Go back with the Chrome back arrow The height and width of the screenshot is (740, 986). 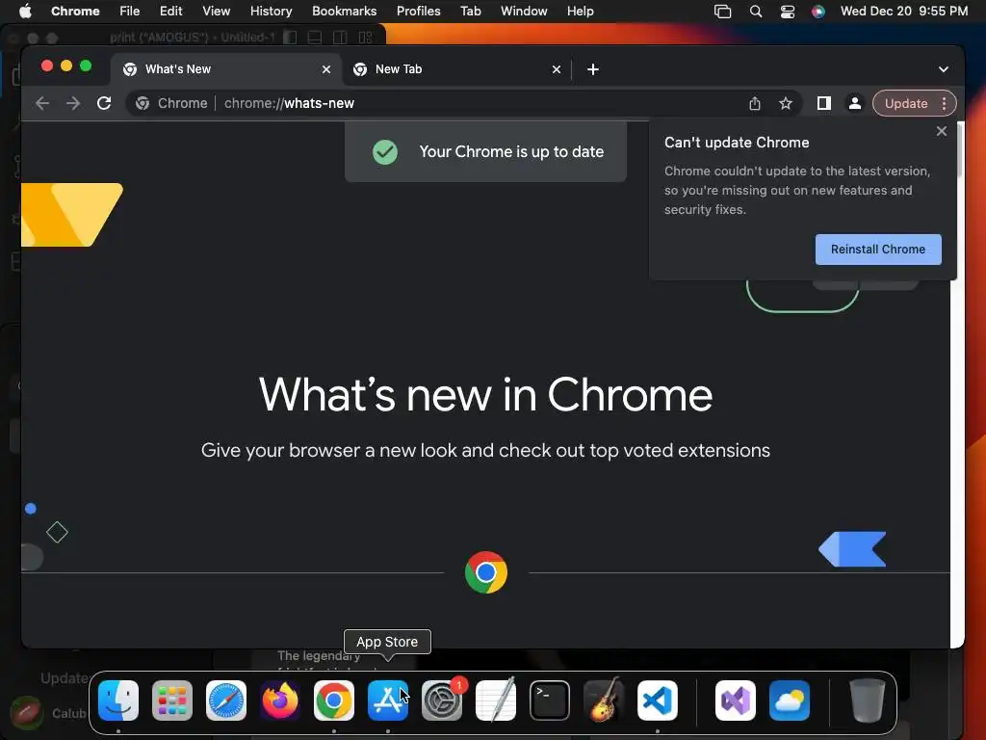[42, 103]
